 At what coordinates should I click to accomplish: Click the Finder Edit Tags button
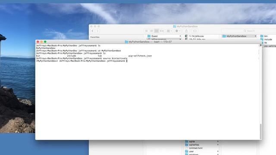pos(194,31)
